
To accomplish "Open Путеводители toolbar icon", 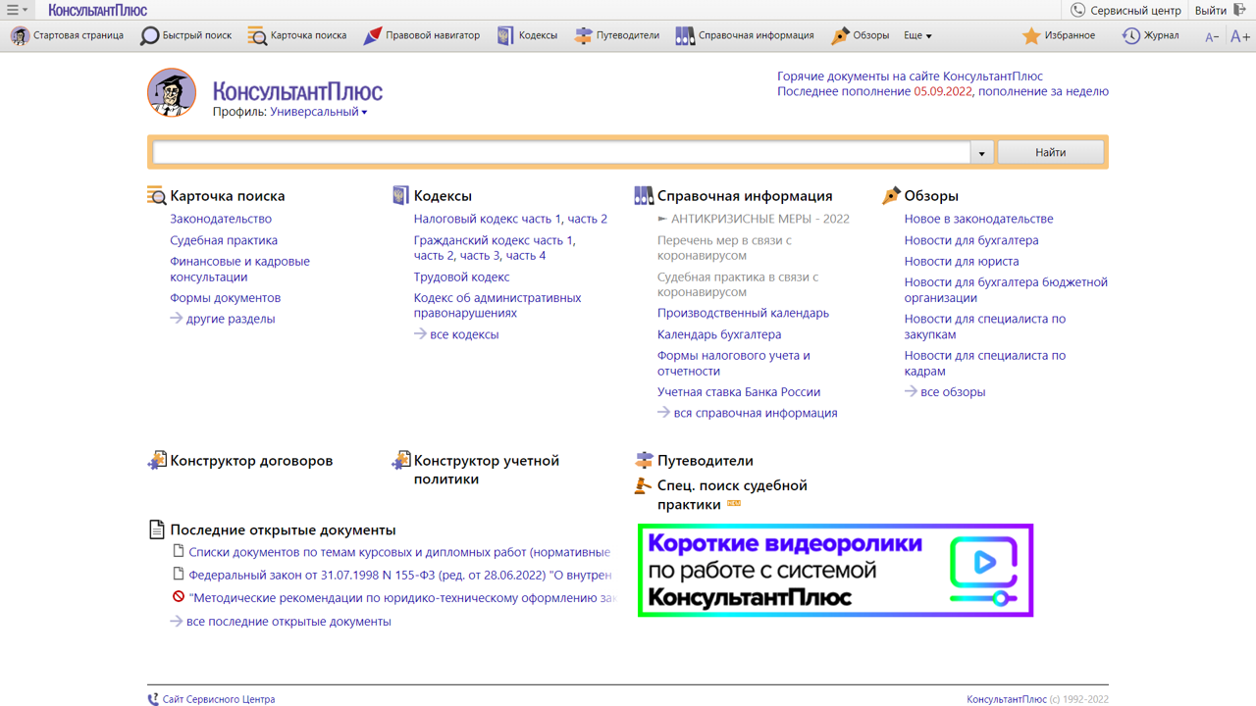I will tap(583, 35).
